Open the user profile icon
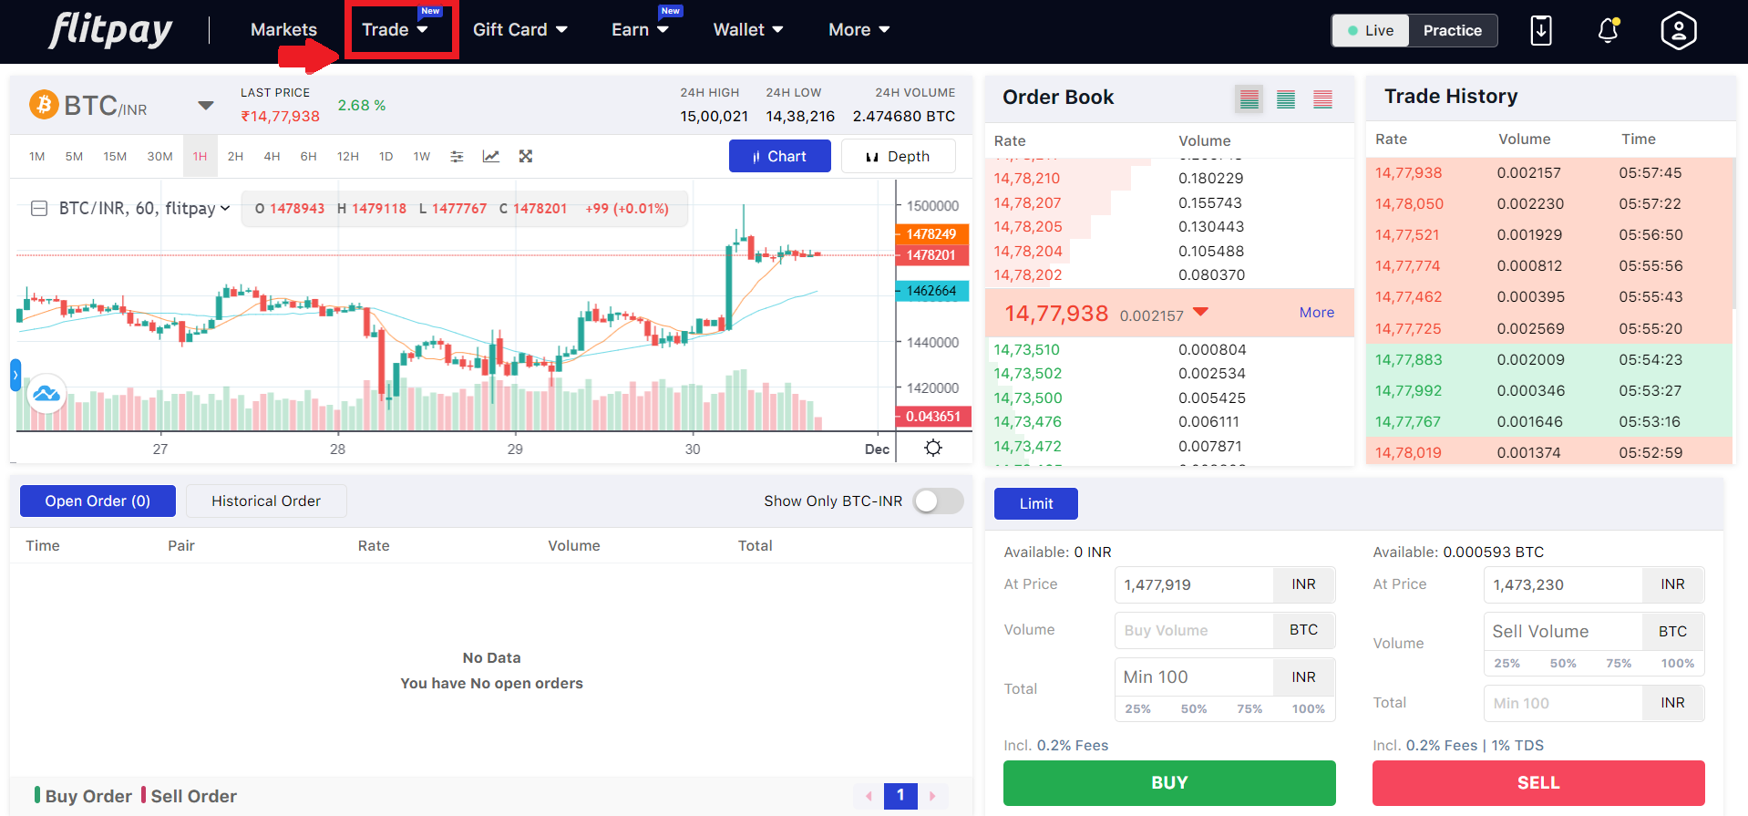 [1678, 30]
